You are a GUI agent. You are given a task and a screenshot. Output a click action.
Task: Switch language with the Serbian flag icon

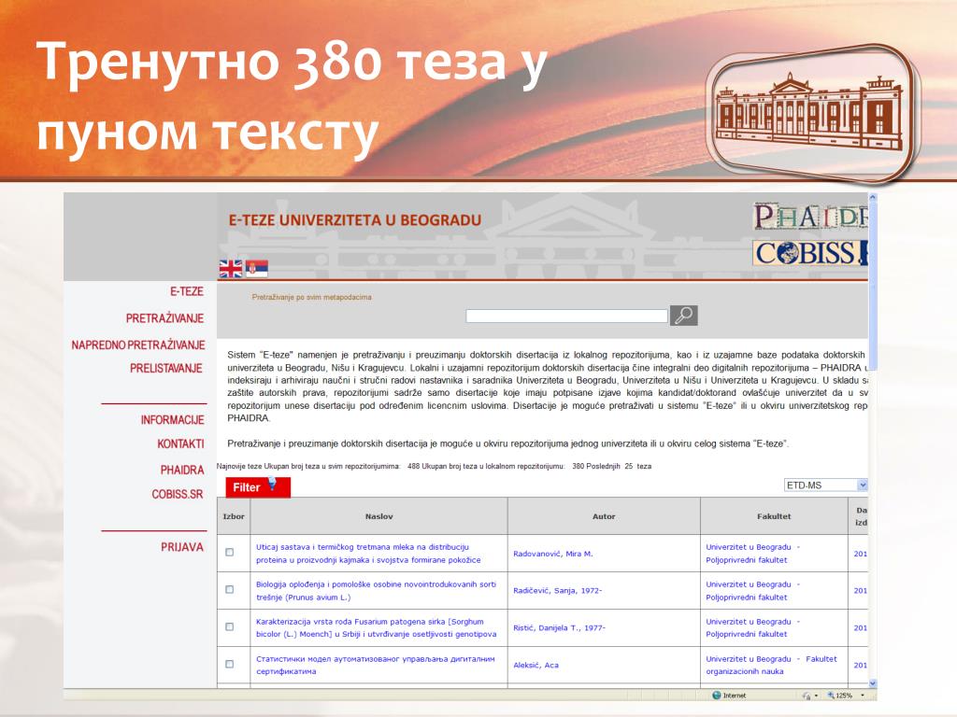(256, 268)
